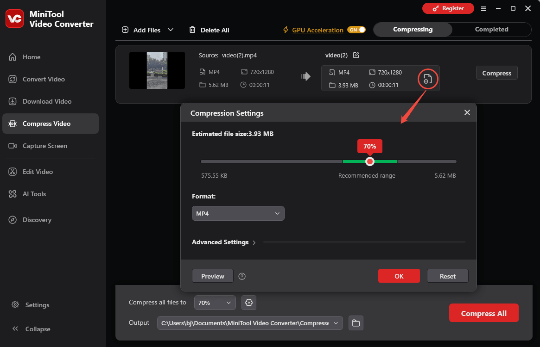The height and width of the screenshot is (347, 540).
Task: Expand the Add Files dropdown arrow
Action: [x=171, y=30]
